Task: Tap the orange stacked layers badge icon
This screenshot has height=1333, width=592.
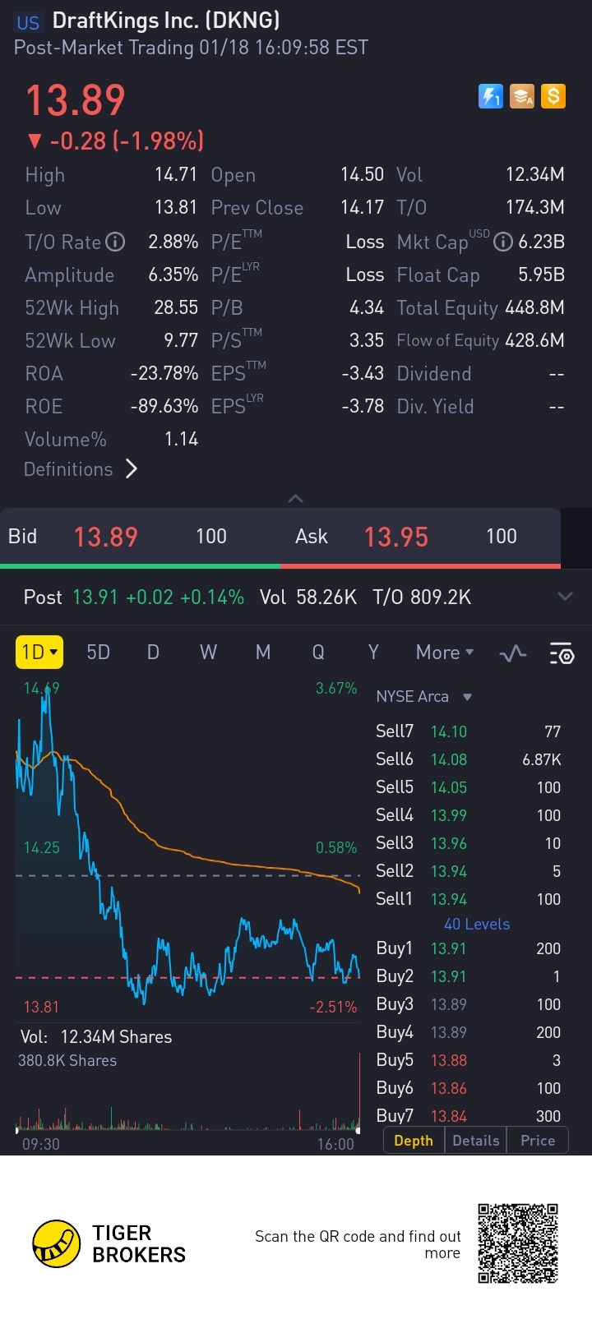Action: click(522, 97)
